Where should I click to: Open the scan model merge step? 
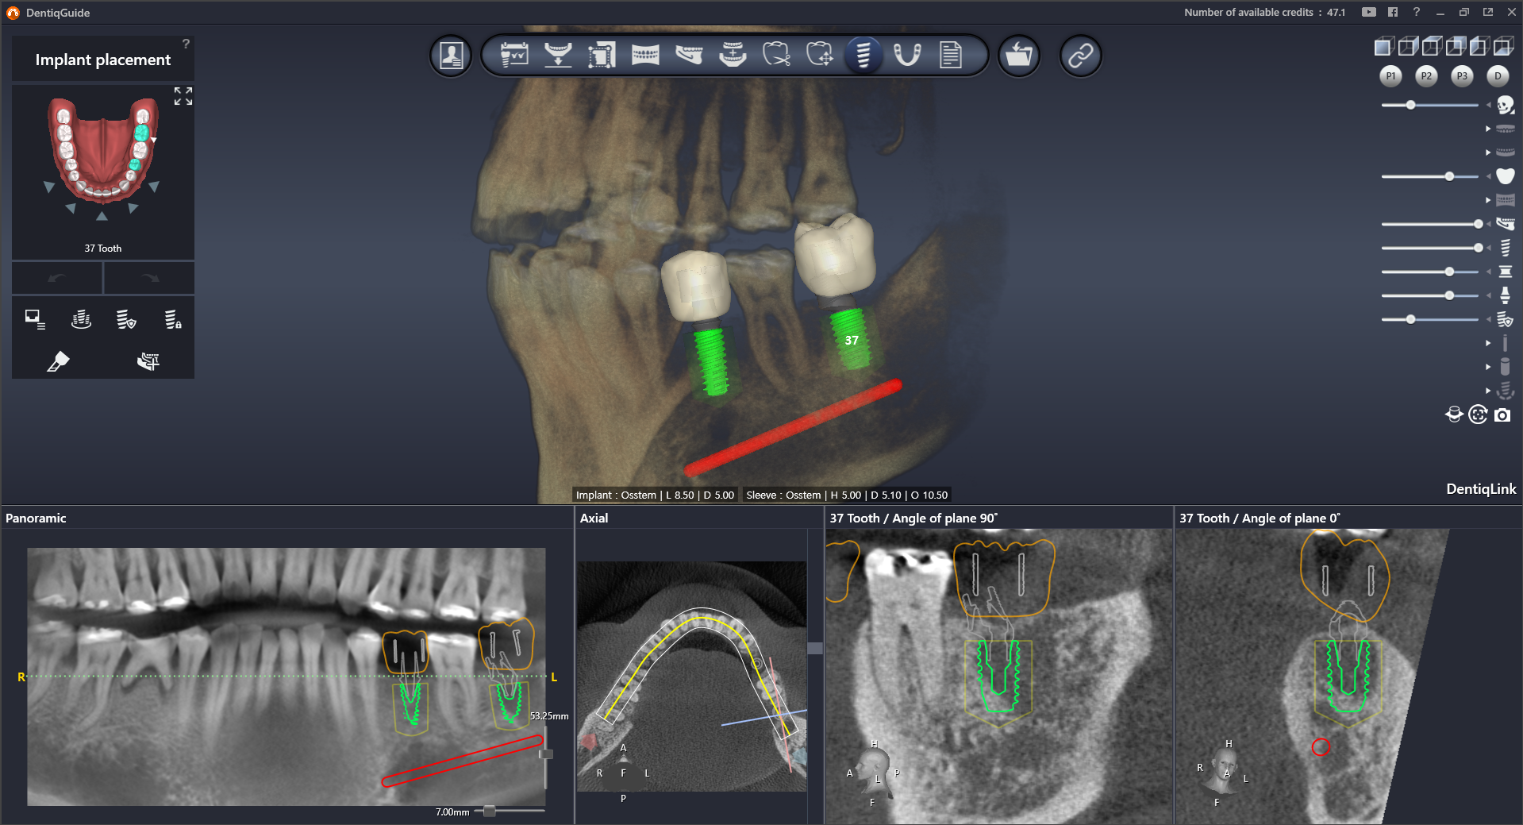[x=733, y=55]
